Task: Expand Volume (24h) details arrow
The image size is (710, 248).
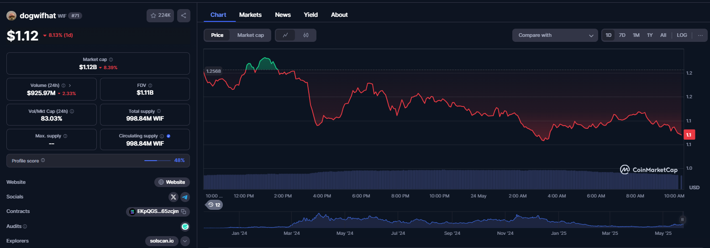Action: tap(69, 85)
